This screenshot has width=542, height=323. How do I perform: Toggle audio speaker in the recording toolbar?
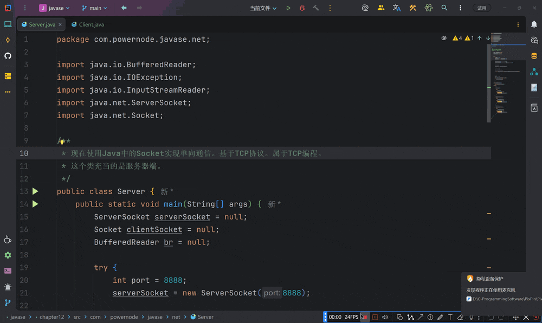click(385, 317)
